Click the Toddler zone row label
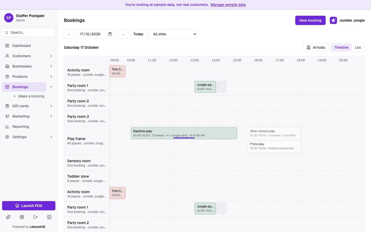 click(87, 178)
